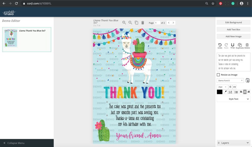
Task: Click Add Text Box button
Action: click(x=233, y=29)
